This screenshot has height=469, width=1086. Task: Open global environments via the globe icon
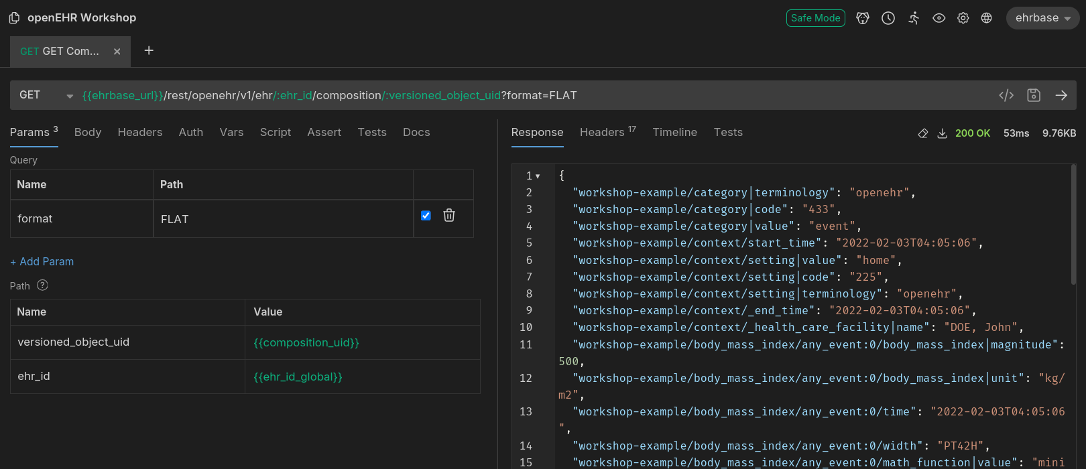(986, 18)
